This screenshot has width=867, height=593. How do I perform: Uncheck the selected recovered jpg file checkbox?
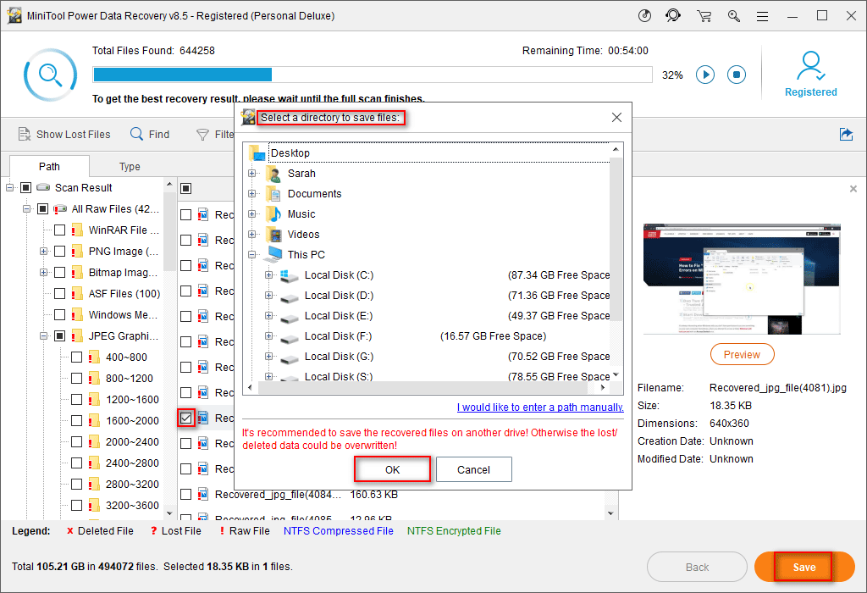(x=186, y=418)
